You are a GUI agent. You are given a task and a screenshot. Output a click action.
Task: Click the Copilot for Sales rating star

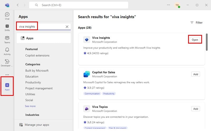pyautogui.click(x=85, y=88)
